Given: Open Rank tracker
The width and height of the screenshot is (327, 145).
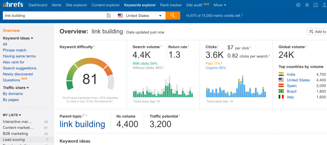Looking at the screenshot, I should click(171, 5).
